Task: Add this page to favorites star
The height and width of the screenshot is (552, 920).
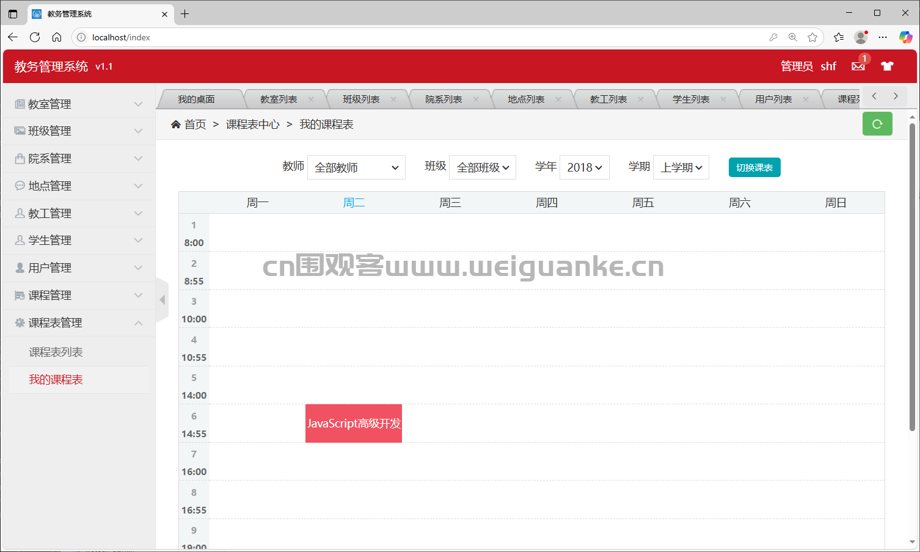Action: pyautogui.click(x=812, y=37)
